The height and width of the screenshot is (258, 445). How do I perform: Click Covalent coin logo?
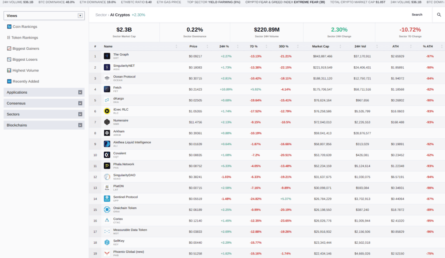[107, 155]
